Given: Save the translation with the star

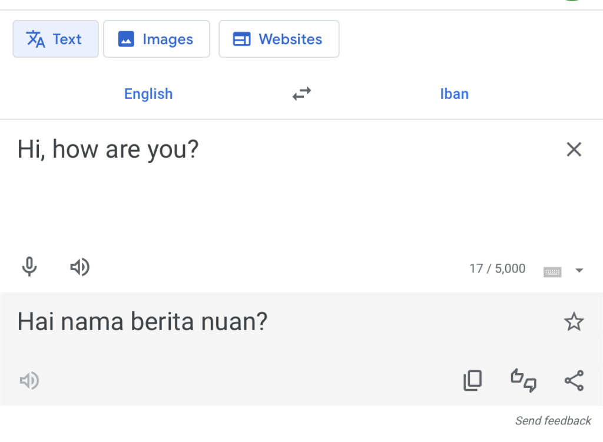Looking at the screenshot, I should (574, 321).
